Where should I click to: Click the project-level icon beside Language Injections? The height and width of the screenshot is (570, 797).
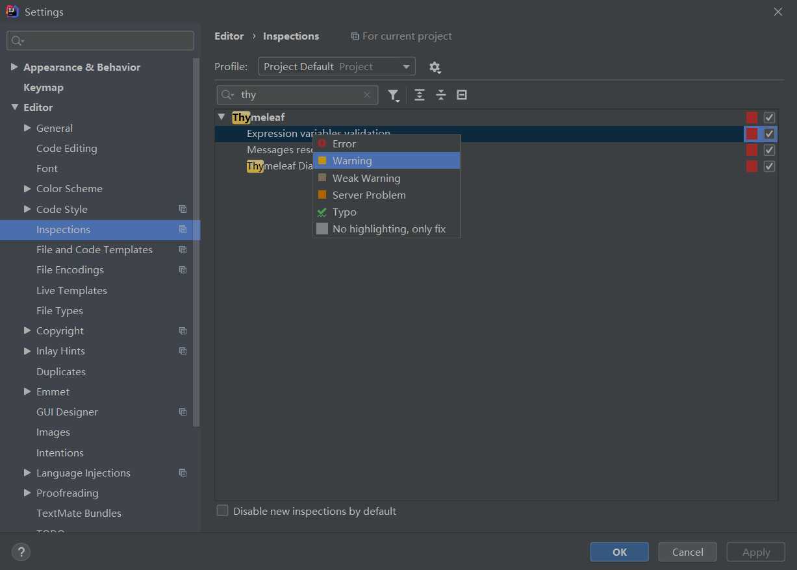[183, 473]
